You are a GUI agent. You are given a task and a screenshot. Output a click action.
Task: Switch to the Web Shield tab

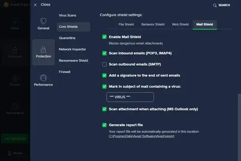coord(180,24)
